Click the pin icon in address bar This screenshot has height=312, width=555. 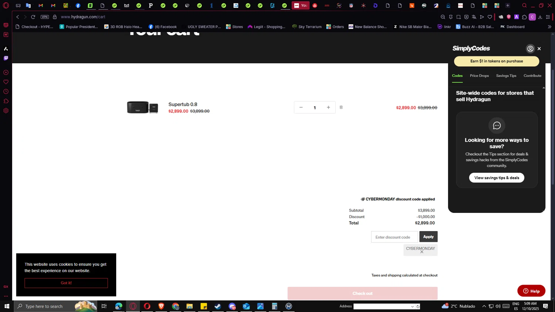(x=451, y=17)
